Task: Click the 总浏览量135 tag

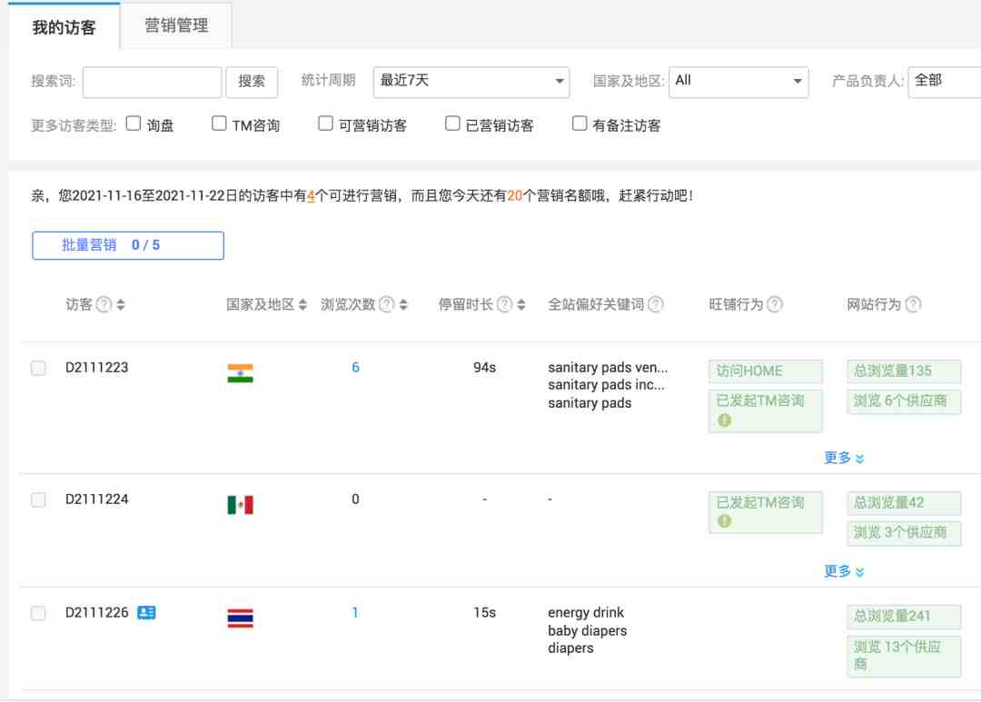Action: coord(904,371)
